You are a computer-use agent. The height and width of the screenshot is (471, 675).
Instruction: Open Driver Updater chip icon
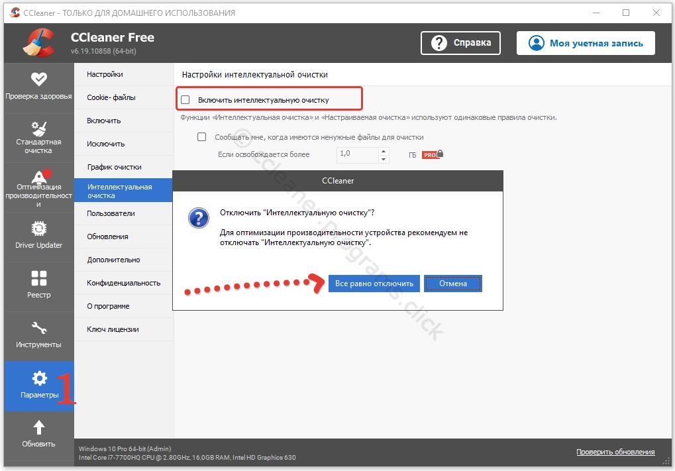tap(39, 229)
